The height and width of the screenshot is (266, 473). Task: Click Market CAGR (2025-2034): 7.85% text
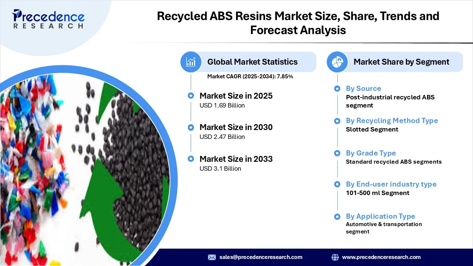[250, 76]
